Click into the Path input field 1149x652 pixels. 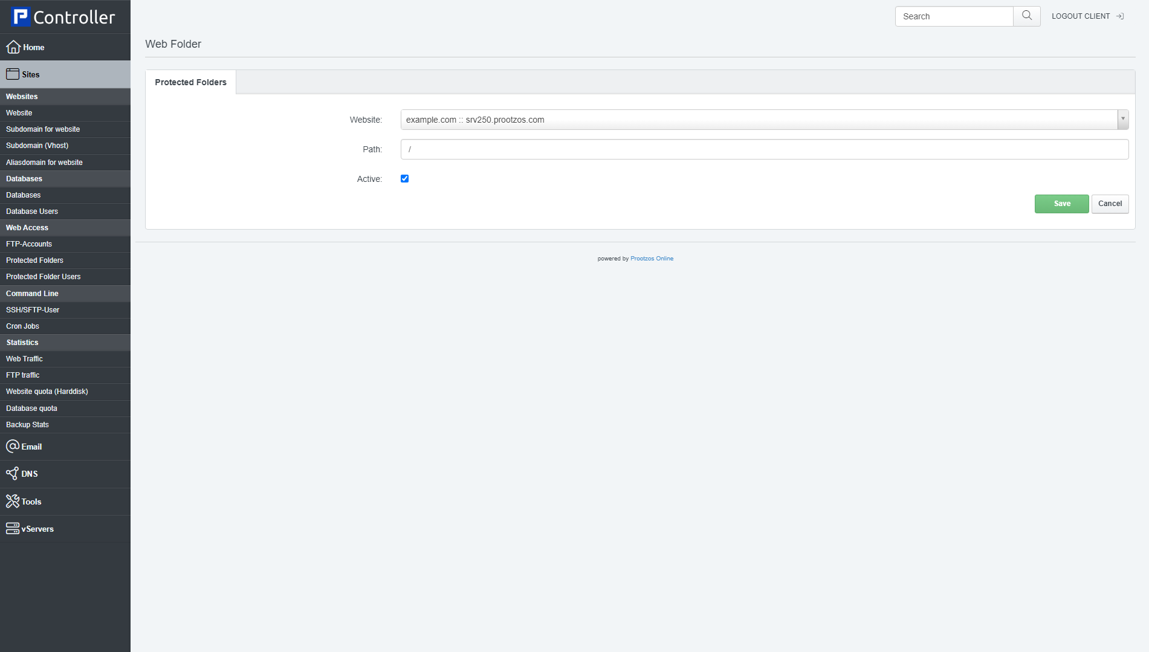764,149
